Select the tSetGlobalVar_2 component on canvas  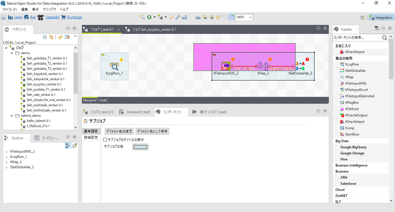coord(300,66)
